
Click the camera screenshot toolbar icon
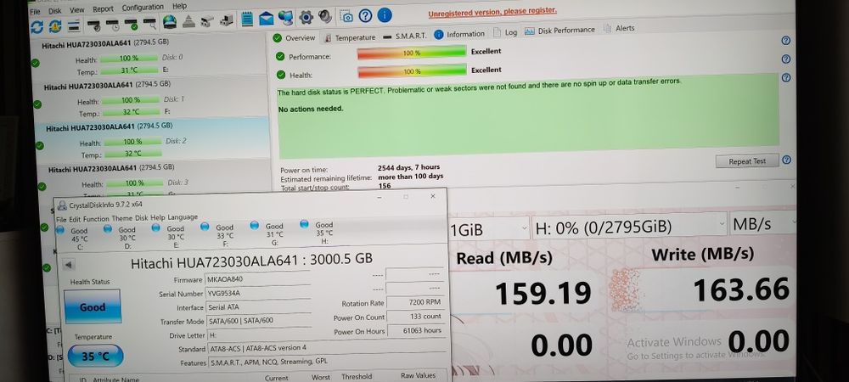[346, 16]
